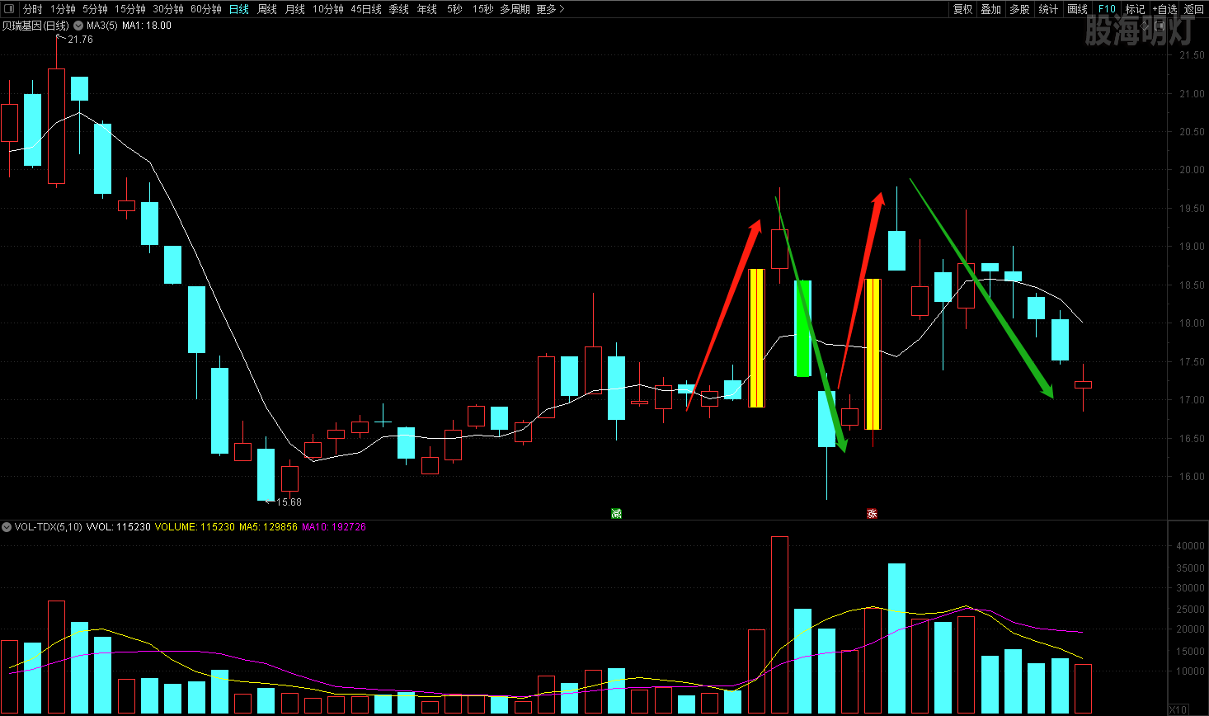1209x716 pixels.
Task: Open the 多股 multi-stock view
Action: pyautogui.click(x=1020, y=9)
